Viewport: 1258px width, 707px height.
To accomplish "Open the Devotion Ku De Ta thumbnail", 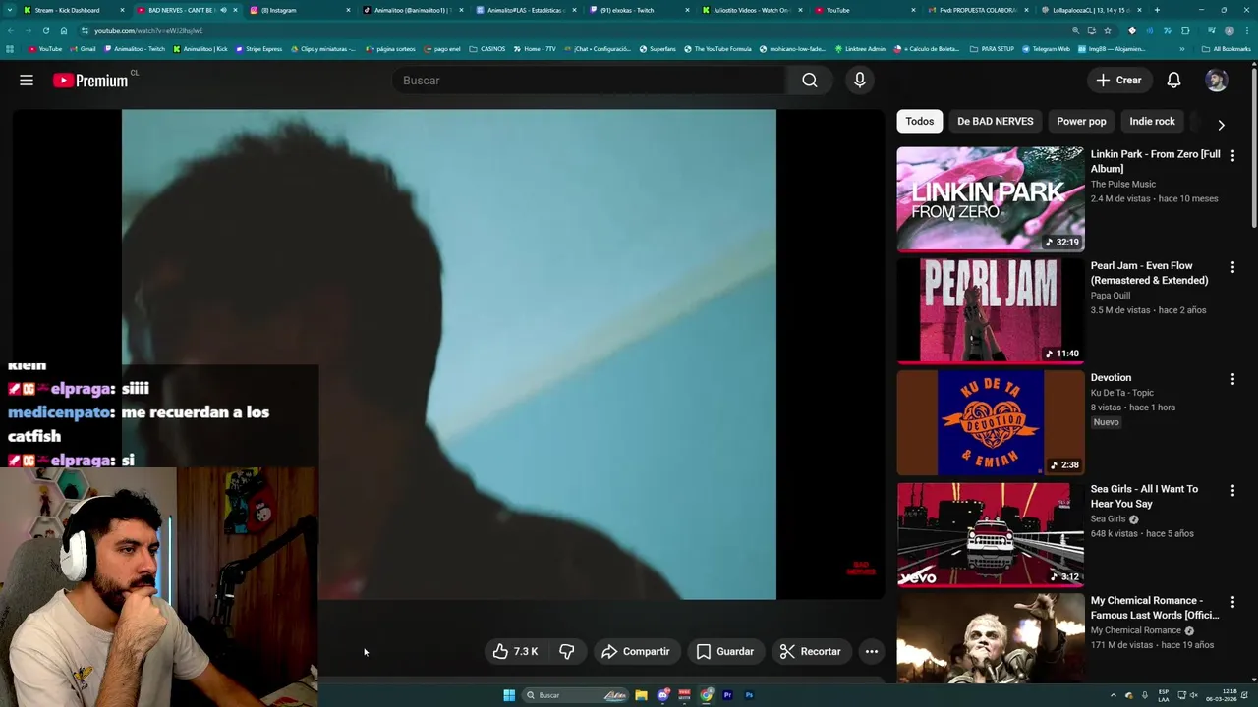I will click(990, 422).
